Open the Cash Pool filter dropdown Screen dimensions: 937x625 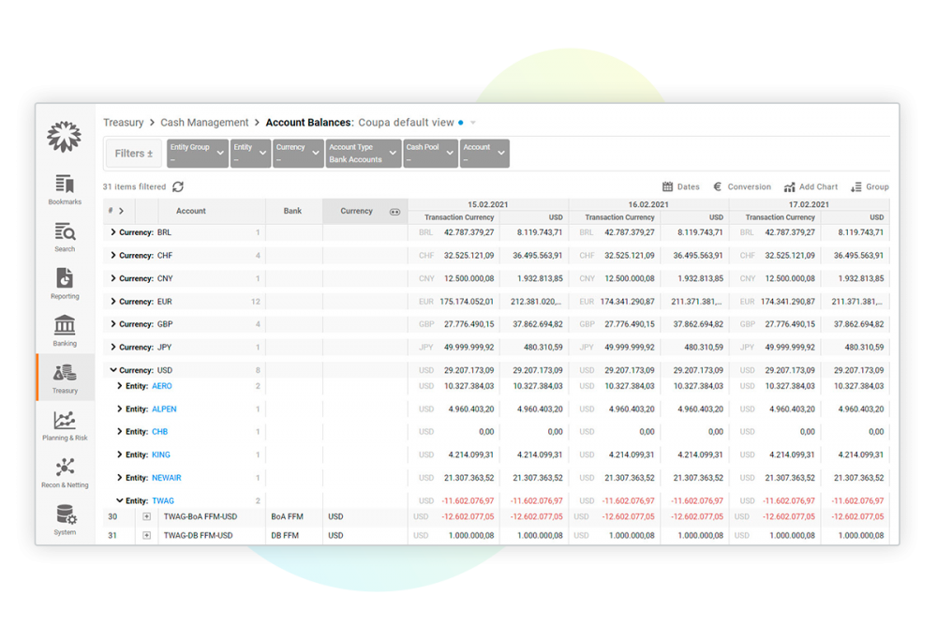[430, 153]
